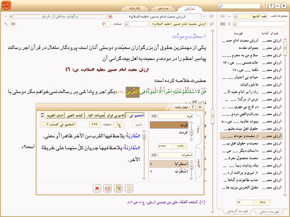Viewport: 290px width, 217px height.
Task: Click the root list scrollbar thumb
Action: pos(192,132)
